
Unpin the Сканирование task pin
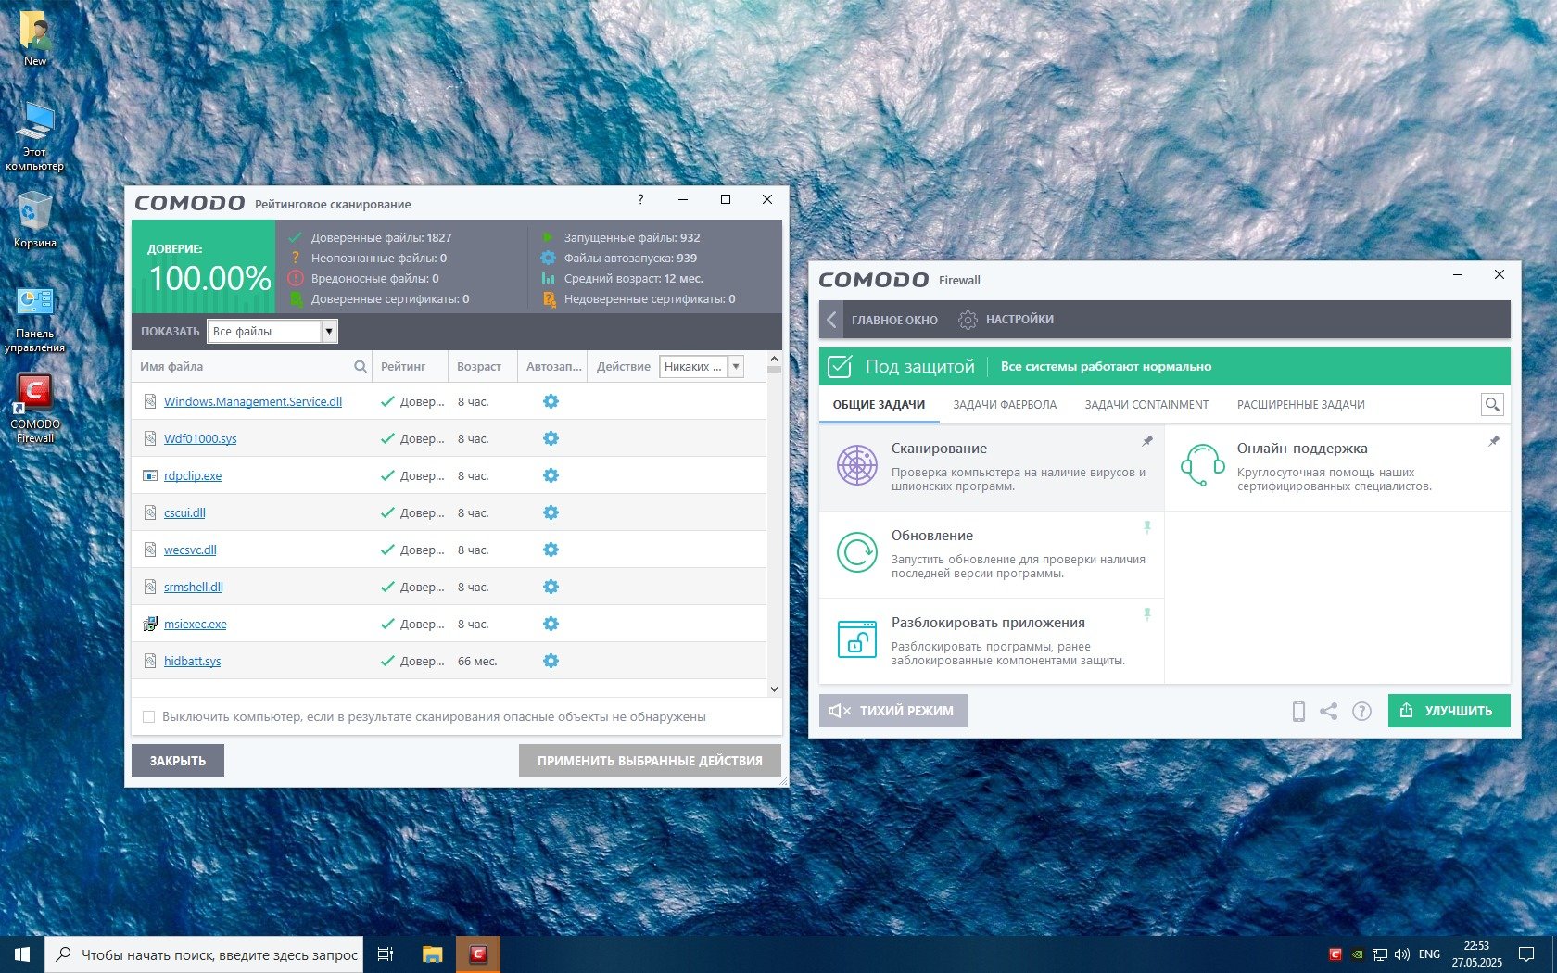(1147, 441)
